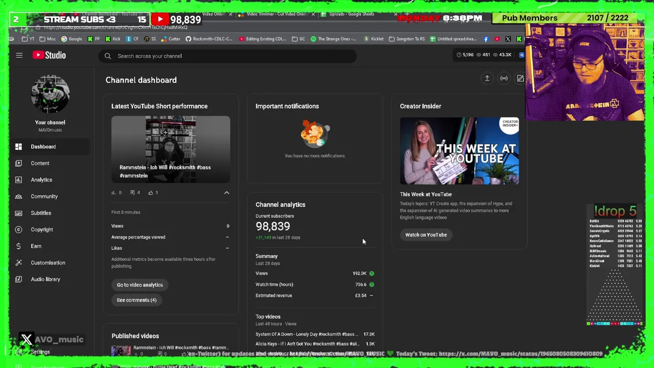This screenshot has width=654, height=368.
Task: Open the Untitled spreadsheet bookmark
Action: [x=453, y=39]
